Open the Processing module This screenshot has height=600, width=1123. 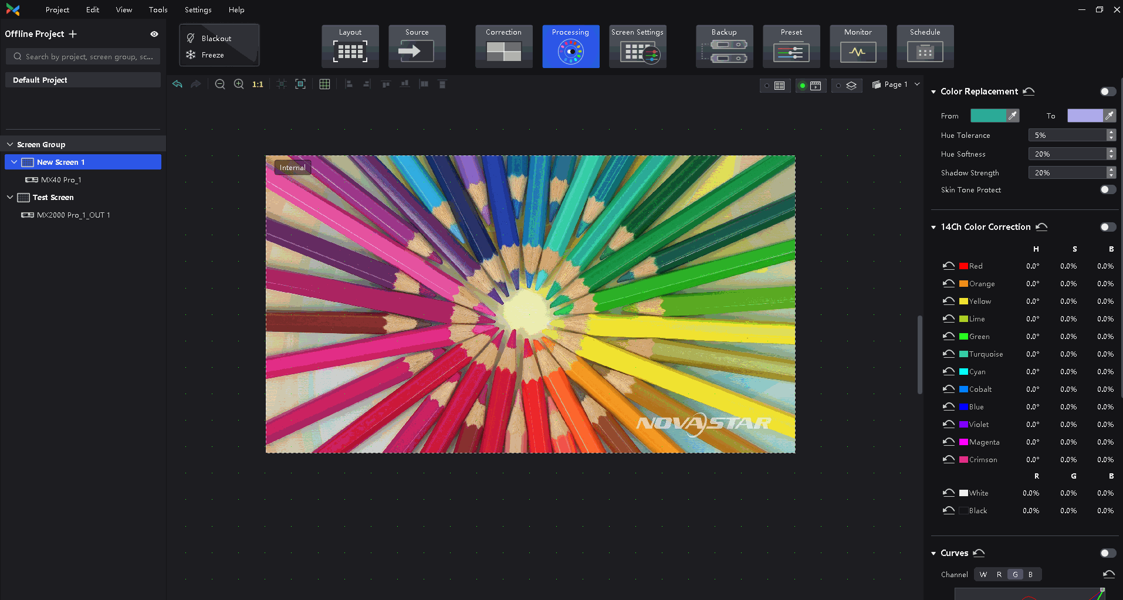click(x=571, y=46)
